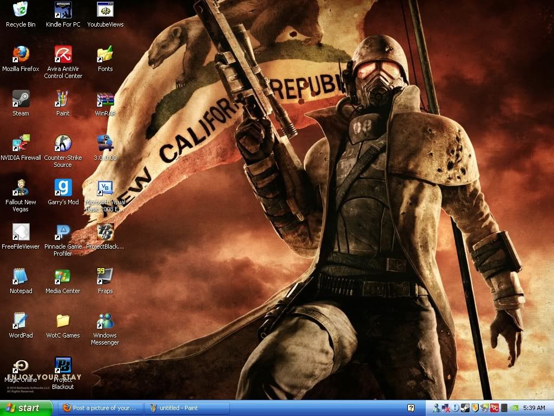Select the Paint desktop shortcut

(x=63, y=103)
